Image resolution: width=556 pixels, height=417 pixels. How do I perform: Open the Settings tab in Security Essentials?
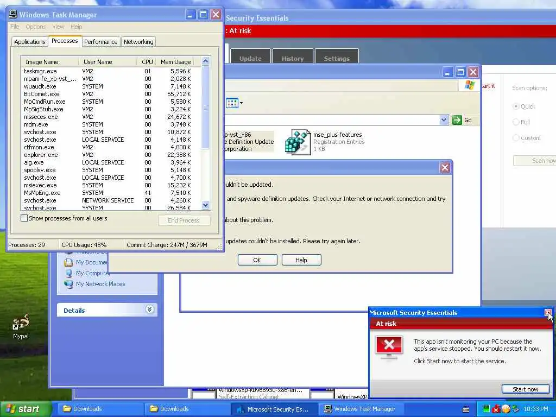pyautogui.click(x=337, y=56)
